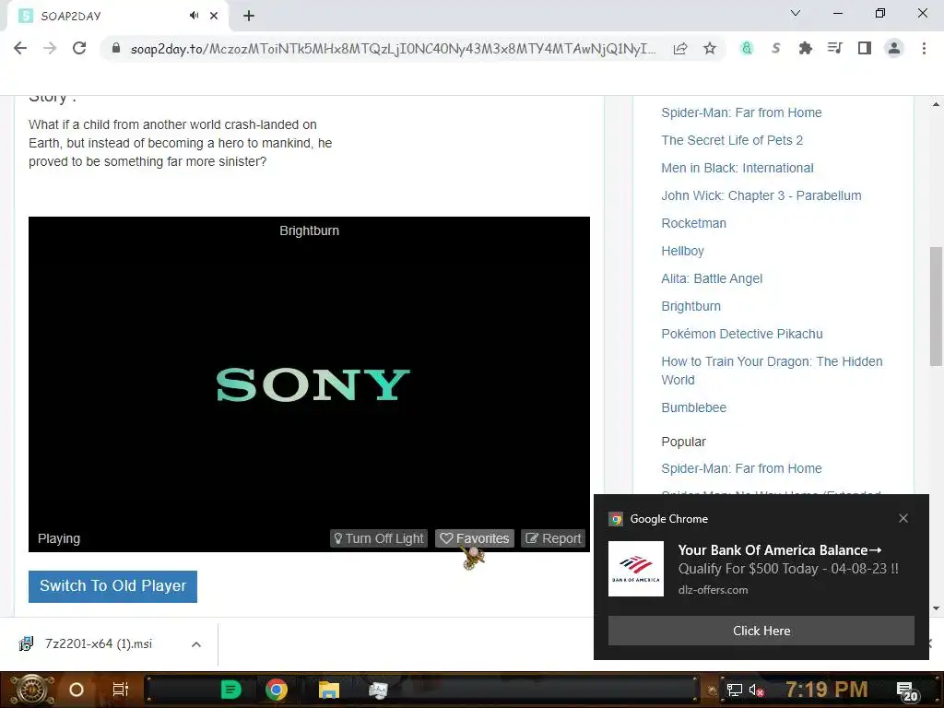Close the SOAP2DAY tab
This screenshot has height=708, width=944.
[x=214, y=16]
